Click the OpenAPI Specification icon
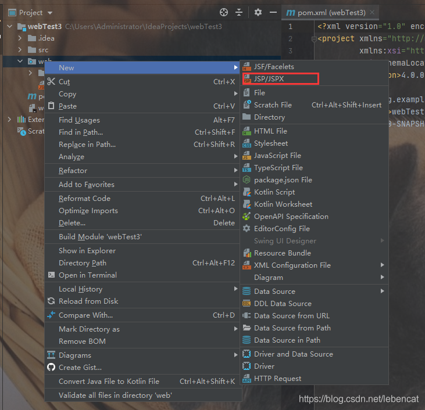Screen dimensions: 425x410 (247, 217)
